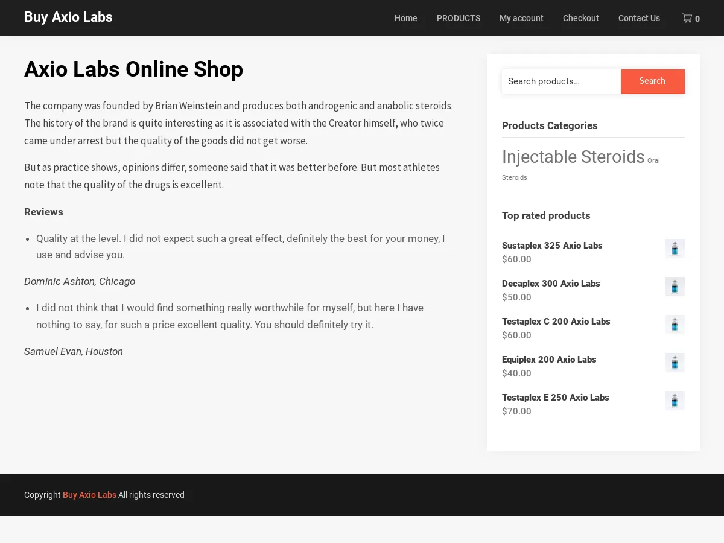Viewport: 724px width, 543px height.
Task: Select Injectable Steroids category link
Action: pos(573,157)
